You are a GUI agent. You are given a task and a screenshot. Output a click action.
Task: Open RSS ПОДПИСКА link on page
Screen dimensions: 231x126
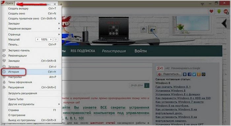83,51
